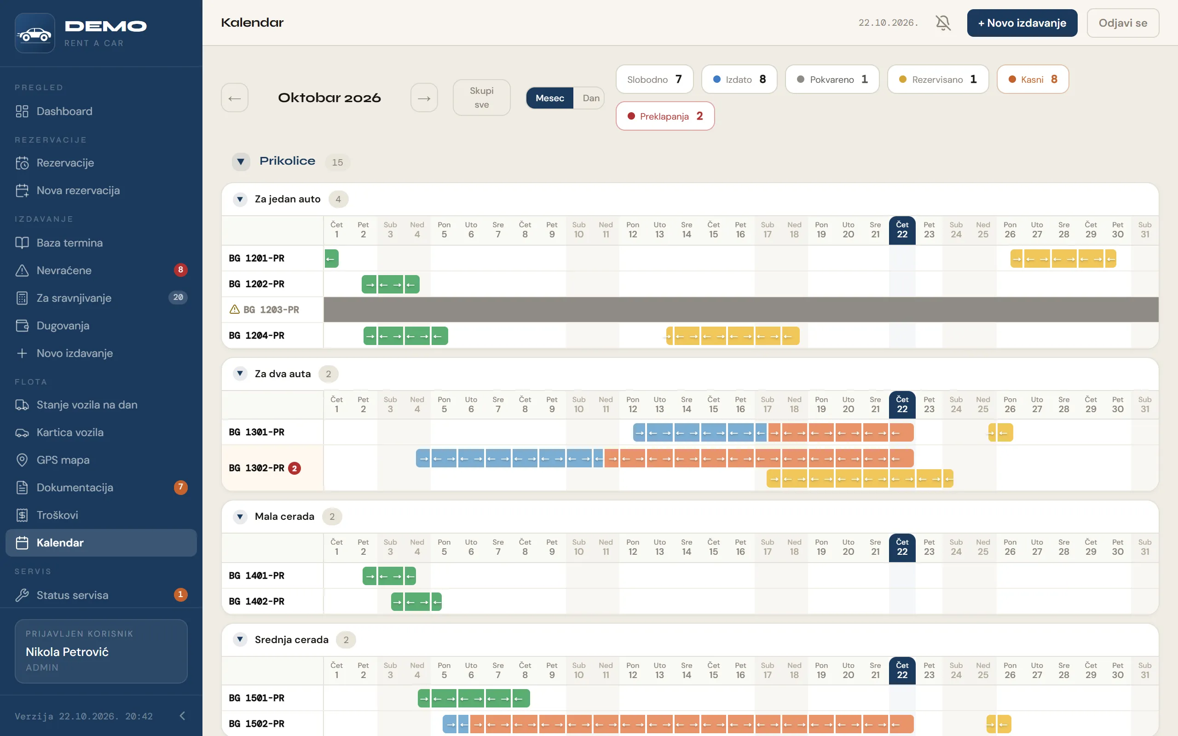Collapse the Za jedan auto group
The image size is (1178, 736).
[239, 200]
